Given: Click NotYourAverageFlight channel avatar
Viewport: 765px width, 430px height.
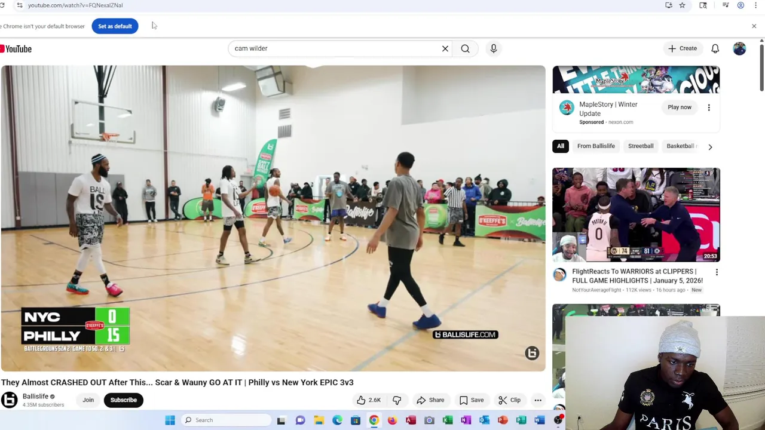Looking at the screenshot, I should click(559, 275).
